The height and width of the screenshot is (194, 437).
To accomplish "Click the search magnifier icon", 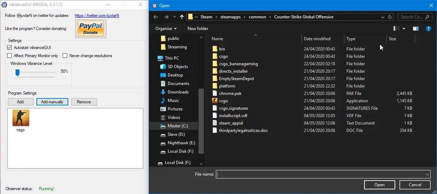I will pos(427,17).
